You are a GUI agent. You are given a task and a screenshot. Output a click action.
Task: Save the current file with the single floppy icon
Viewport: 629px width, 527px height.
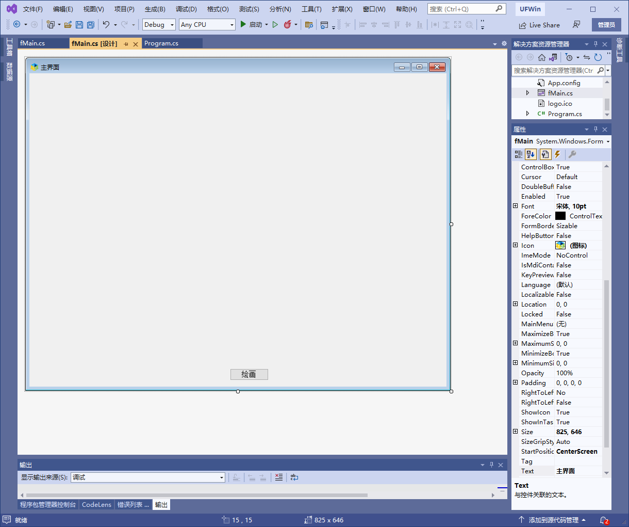79,24
